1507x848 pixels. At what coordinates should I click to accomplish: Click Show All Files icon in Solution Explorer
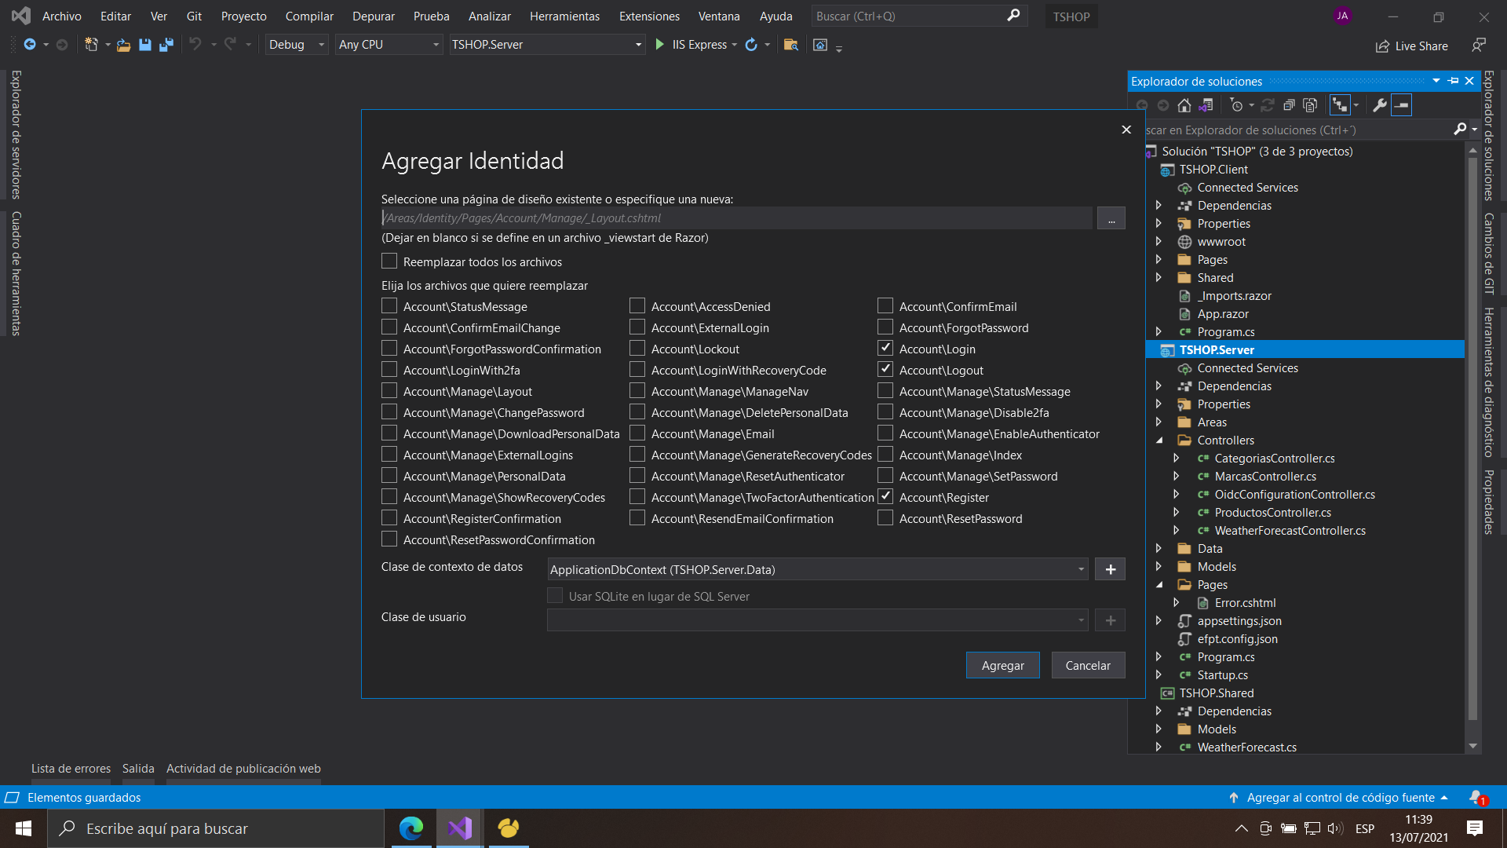point(1310,105)
